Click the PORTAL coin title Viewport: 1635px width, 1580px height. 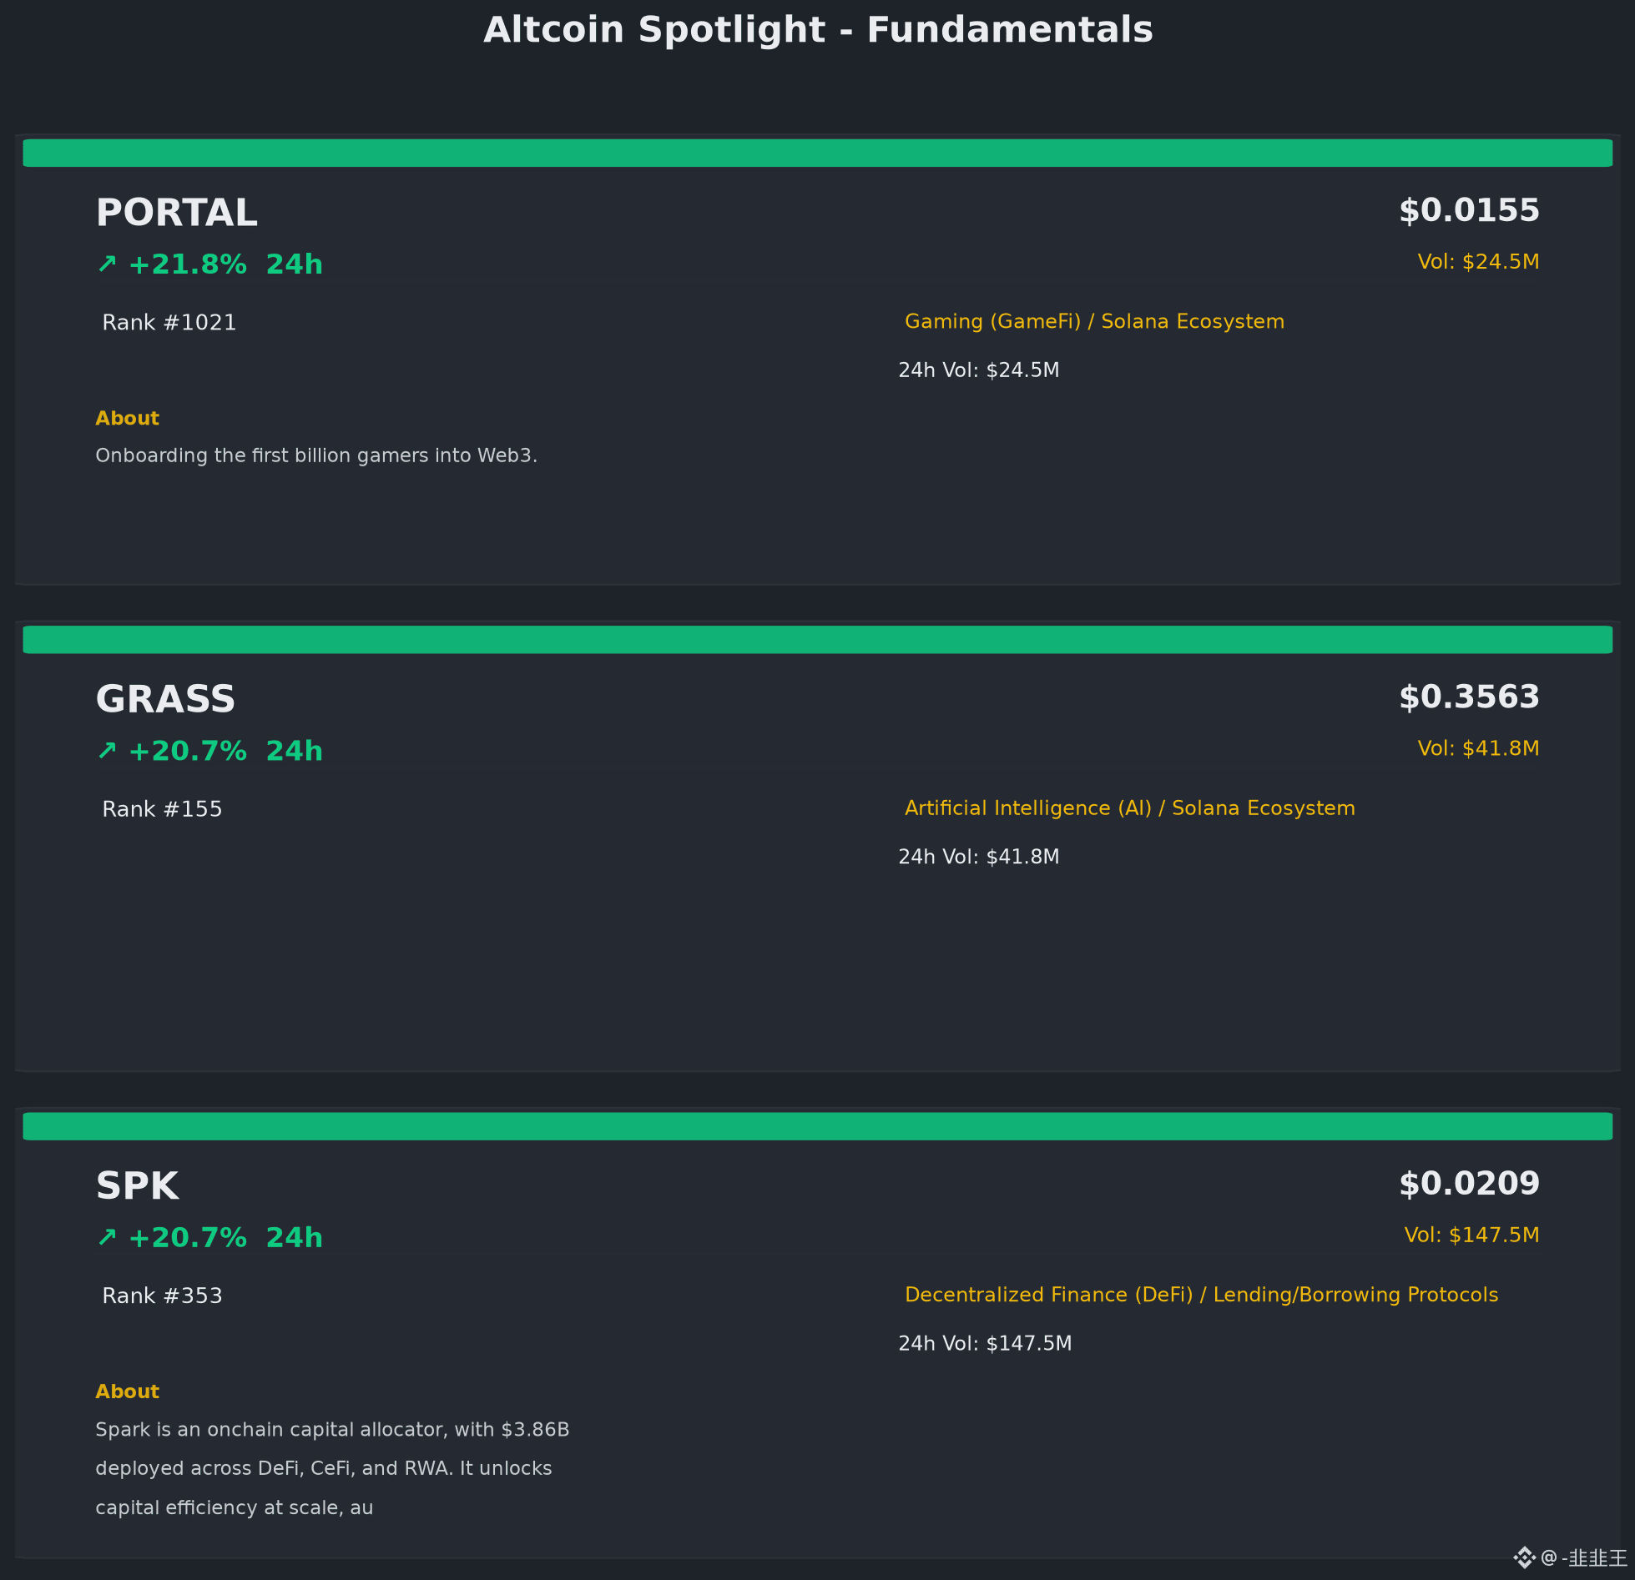coord(176,213)
